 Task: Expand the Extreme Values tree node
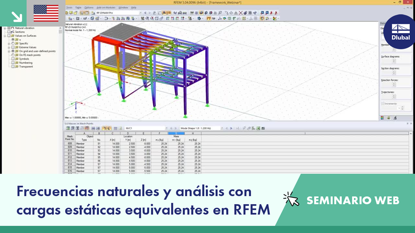(x=9, y=47)
